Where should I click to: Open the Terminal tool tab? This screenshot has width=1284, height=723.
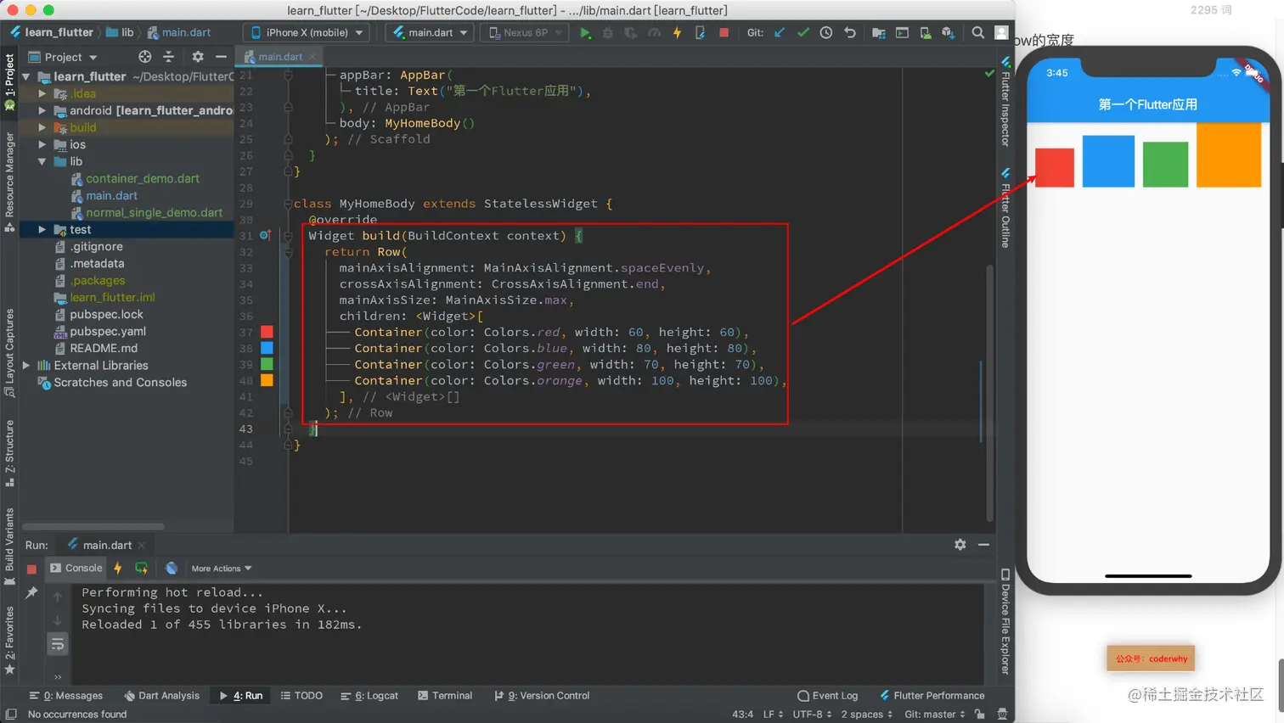(x=445, y=696)
